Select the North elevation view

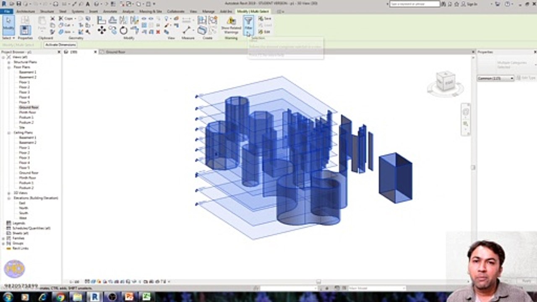23,208
